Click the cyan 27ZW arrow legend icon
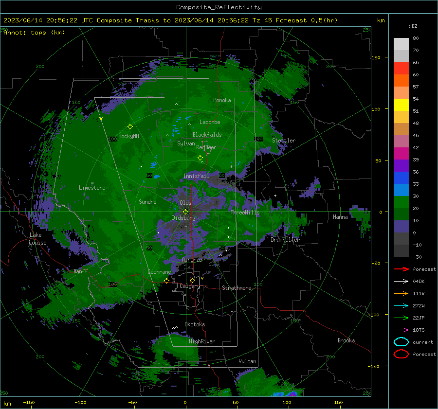438x409 pixels. 401,305
